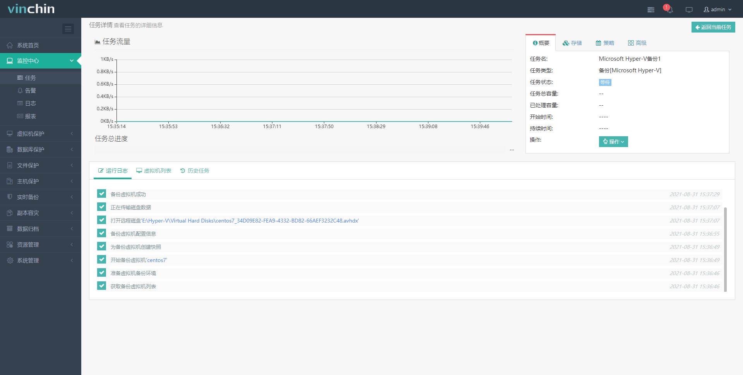Click the vinchin logo
This screenshot has height=375, width=743.
[x=31, y=9]
